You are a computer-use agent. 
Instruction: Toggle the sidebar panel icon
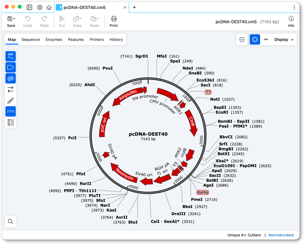[30, 7]
